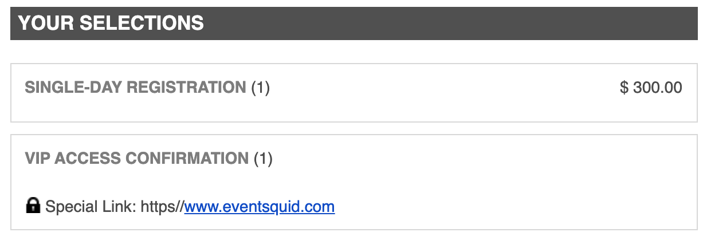Click the quantity (1) after VIP ACCESS CONFIRMATION
The height and width of the screenshot is (244, 707).
click(x=263, y=159)
